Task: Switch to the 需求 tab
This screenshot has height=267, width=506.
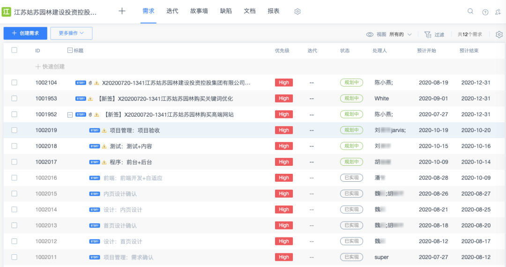Action: click(149, 11)
